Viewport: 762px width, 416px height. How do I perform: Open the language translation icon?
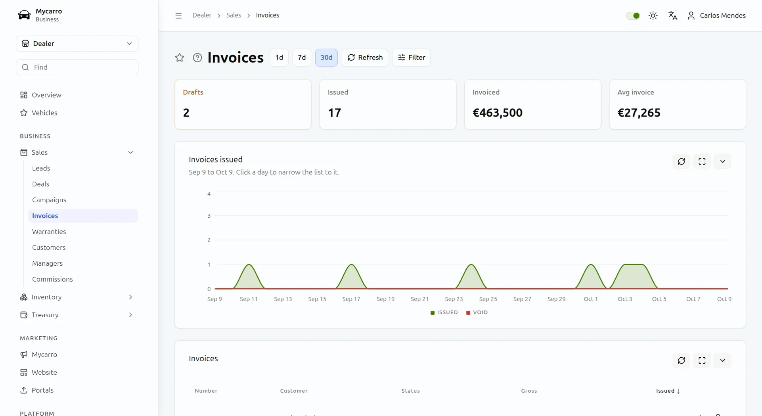(x=673, y=15)
